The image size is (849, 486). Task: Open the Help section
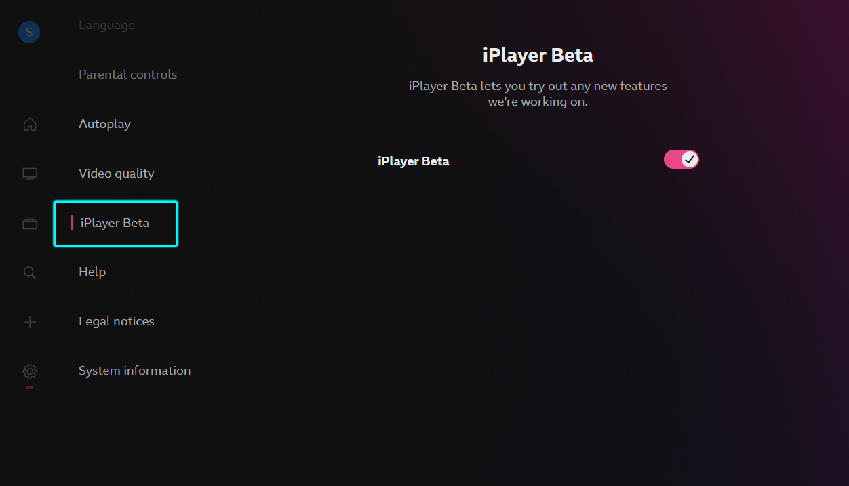point(92,272)
